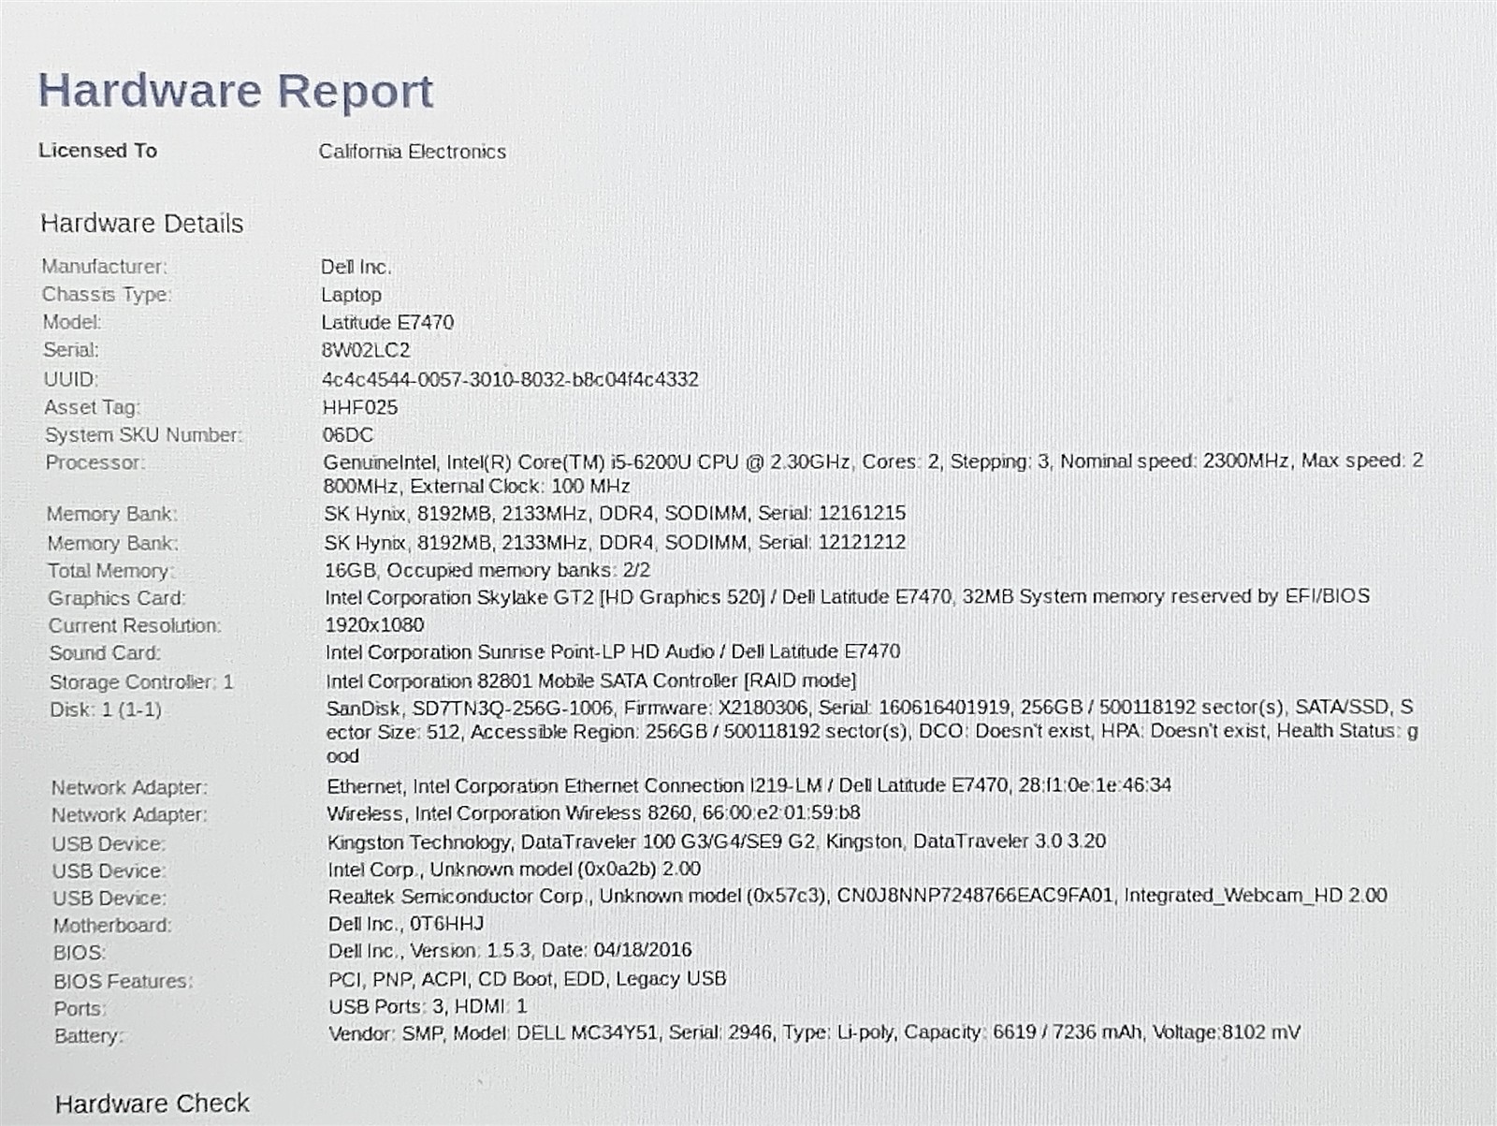Click the California Electronics licensee name
The height and width of the screenshot is (1126, 1497).
click(412, 152)
